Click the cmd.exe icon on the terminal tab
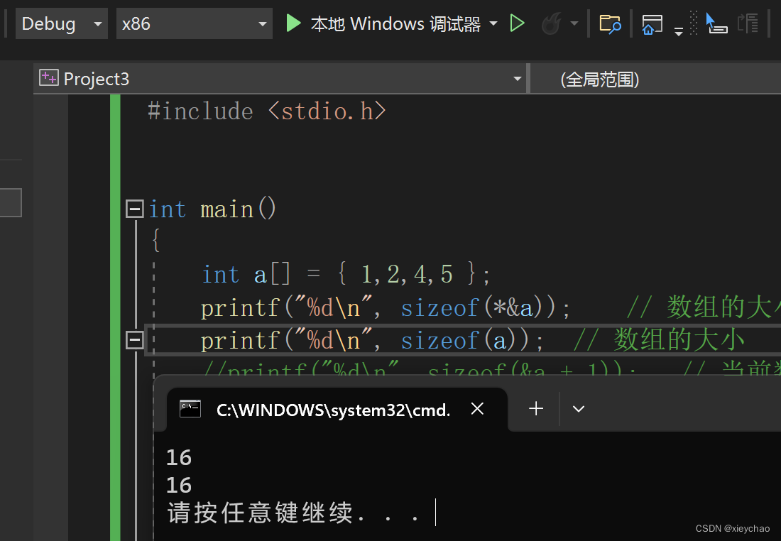The height and width of the screenshot is (541, 781). 190,409
